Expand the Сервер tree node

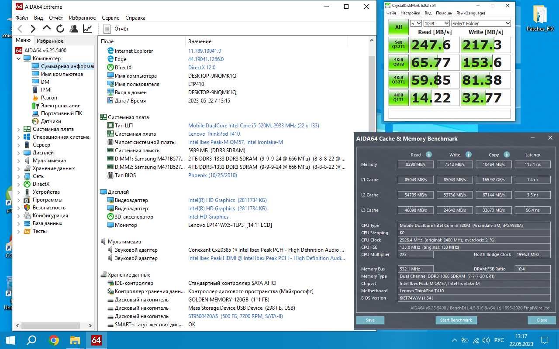coord(19,145)
